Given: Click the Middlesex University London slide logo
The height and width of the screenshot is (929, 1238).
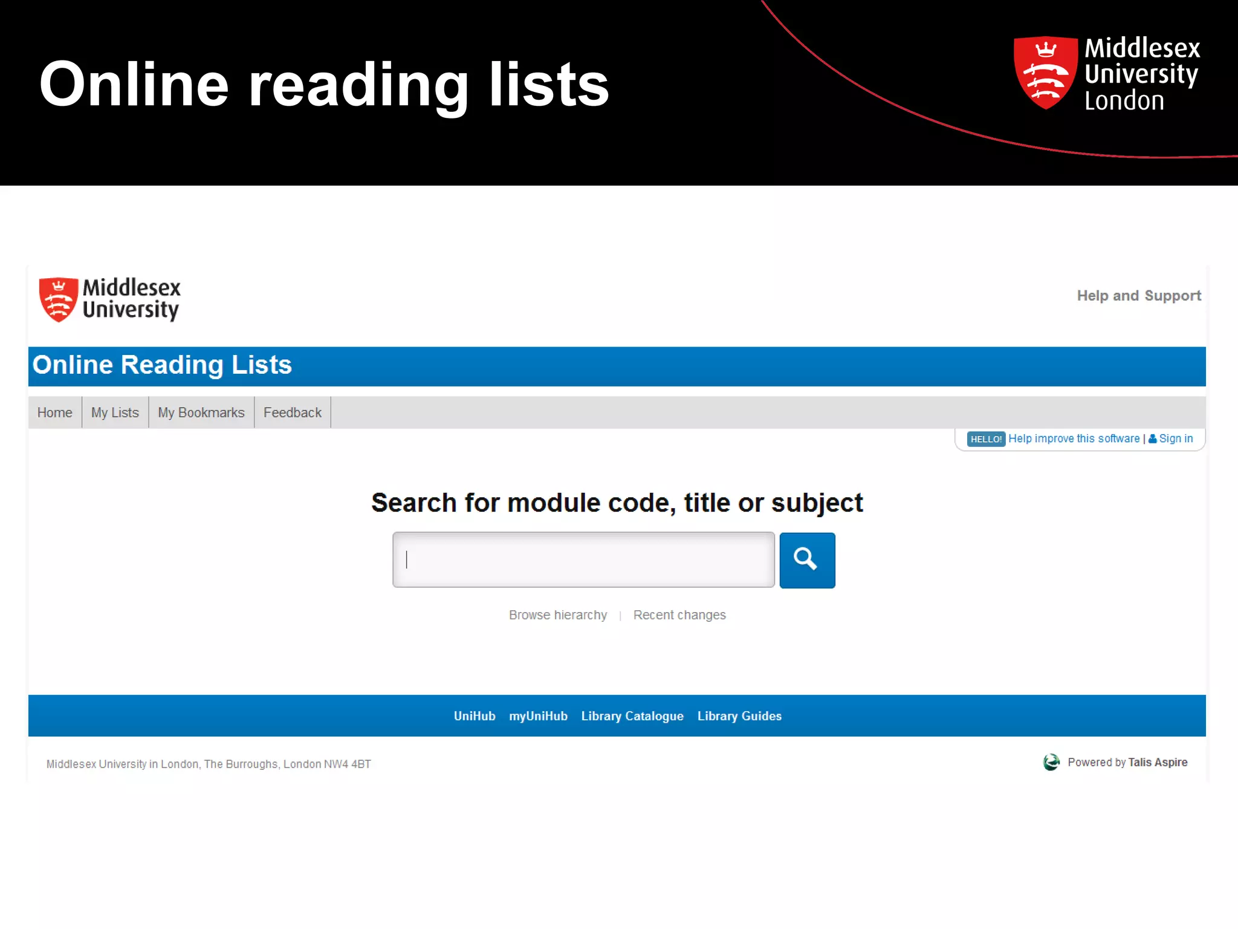Looking at the screenshot, I should [1107, 74].
